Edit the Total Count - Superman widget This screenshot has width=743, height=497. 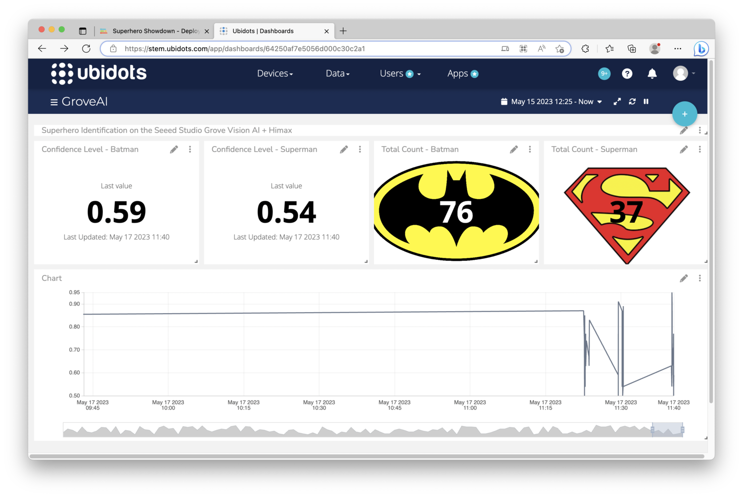[684, 149]
